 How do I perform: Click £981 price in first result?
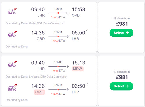click(122, 24)
